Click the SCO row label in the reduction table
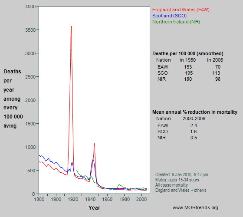This screenshot has width=243, height=217. click(163, 132)
